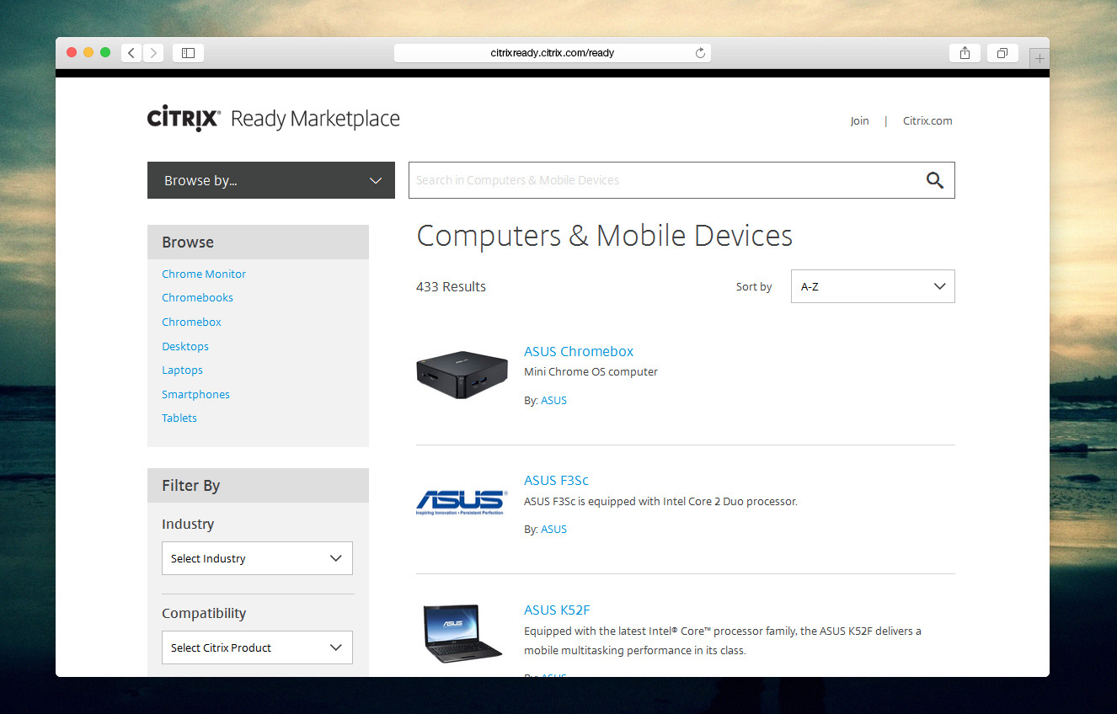Toggle the Safari sidebar icon
1117x714 pixels.
(x=189, y=53)
